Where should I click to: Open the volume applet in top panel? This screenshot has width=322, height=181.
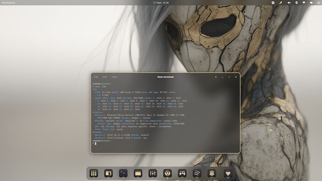pos(289,3)
